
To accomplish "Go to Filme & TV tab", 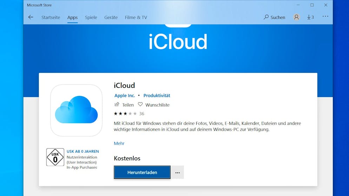I will (x=136, y=17).
